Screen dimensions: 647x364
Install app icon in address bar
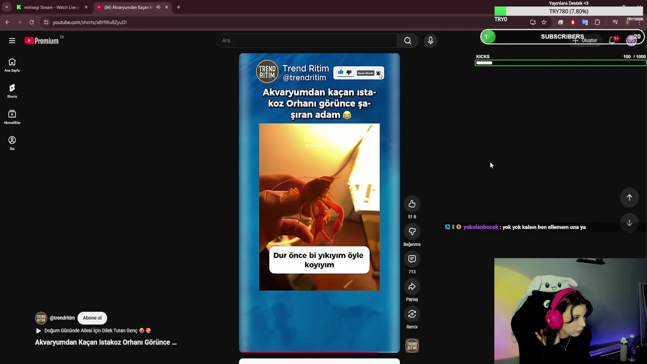pyautogui.click(x=533, y=22)
